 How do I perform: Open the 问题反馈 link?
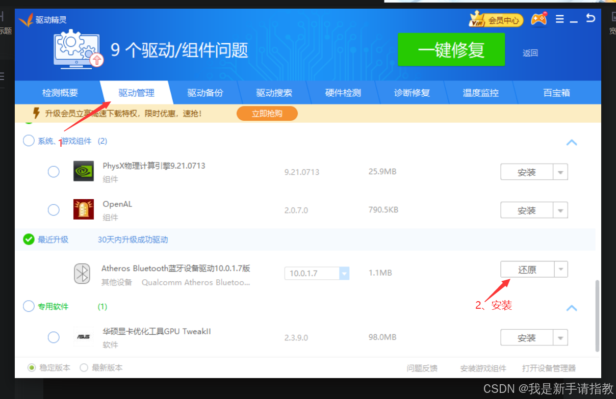[x=422, y=368]
